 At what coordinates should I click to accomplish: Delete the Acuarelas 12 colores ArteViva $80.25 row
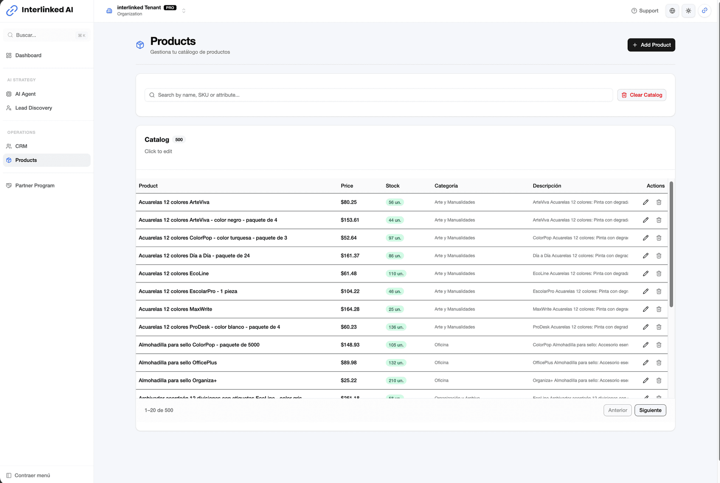coord(659,202)
